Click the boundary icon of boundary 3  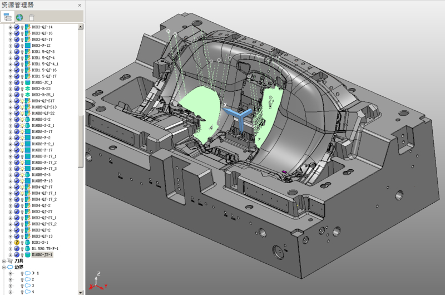[27, 286]
